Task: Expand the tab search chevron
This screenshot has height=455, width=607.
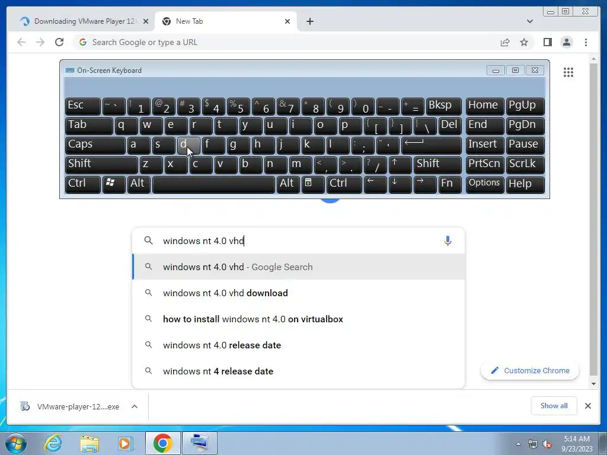Action: coord(529,21)
